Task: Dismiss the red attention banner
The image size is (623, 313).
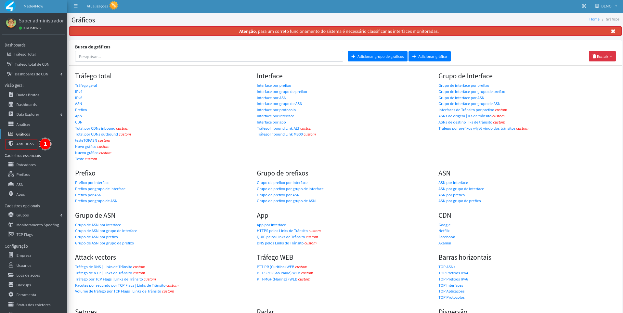Action: pos(613,31)
